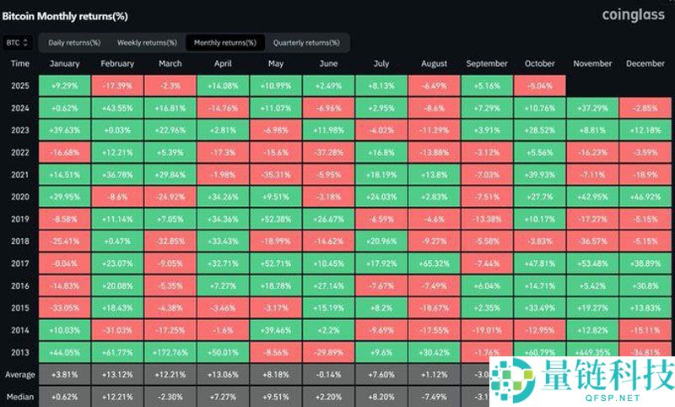Click the Median row label

point(19,397)
